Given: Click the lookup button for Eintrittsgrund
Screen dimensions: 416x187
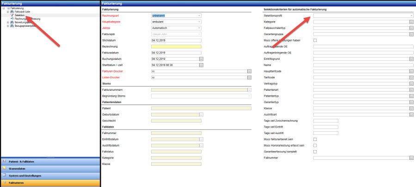Looking at the screenshot, I should click(x=411, y=59).
